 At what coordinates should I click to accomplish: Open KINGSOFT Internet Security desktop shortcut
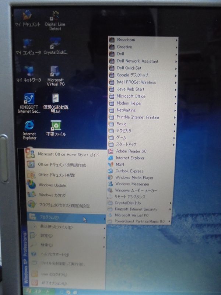pos(29,103)
